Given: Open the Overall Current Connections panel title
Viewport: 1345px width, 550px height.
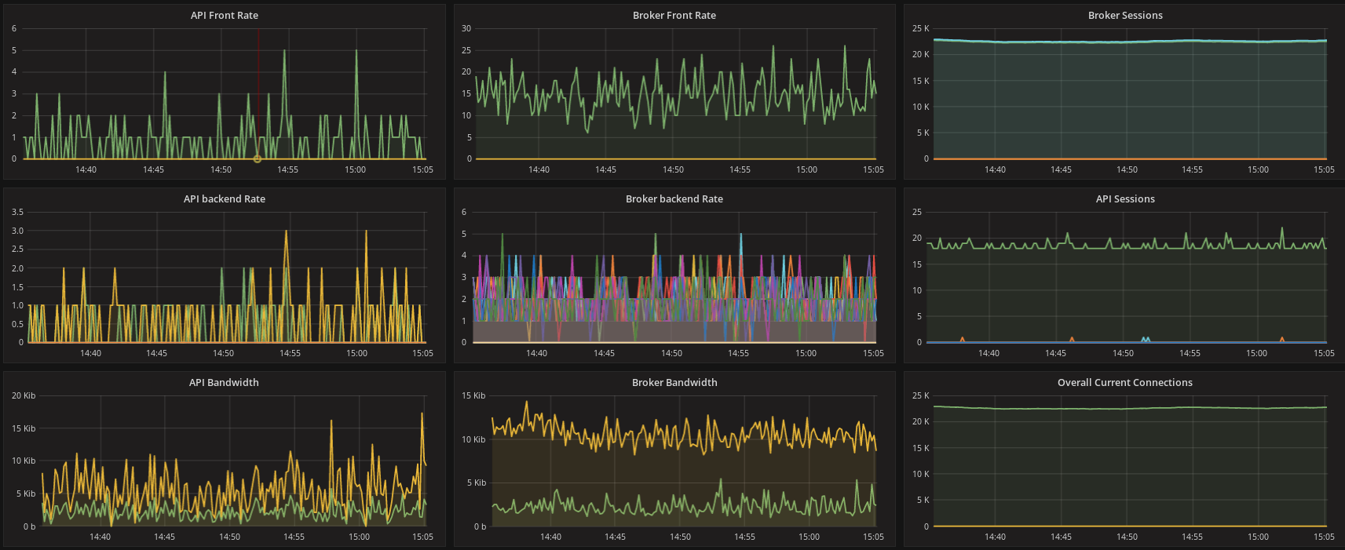Looking at the screenshot, I should click(x=1125, y=383).
